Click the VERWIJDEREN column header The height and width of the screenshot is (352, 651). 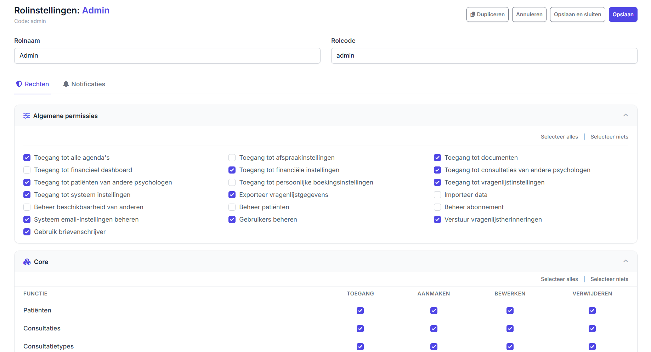click(592, 294)
